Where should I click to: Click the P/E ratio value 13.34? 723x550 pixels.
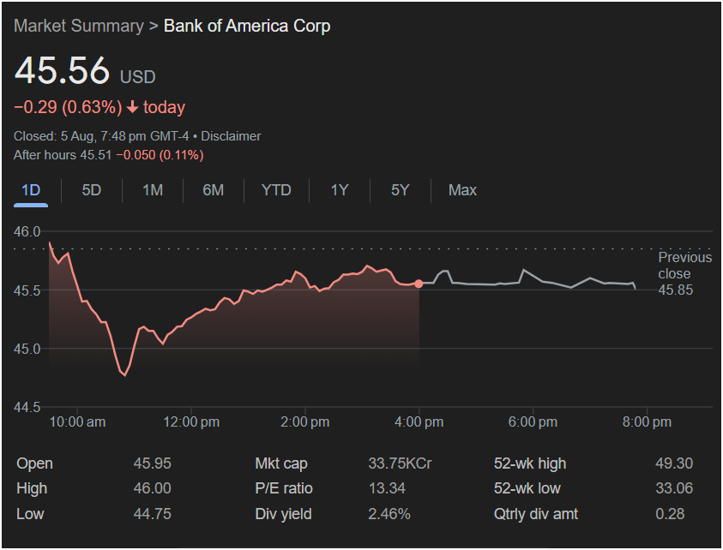(x=387, y=488)
